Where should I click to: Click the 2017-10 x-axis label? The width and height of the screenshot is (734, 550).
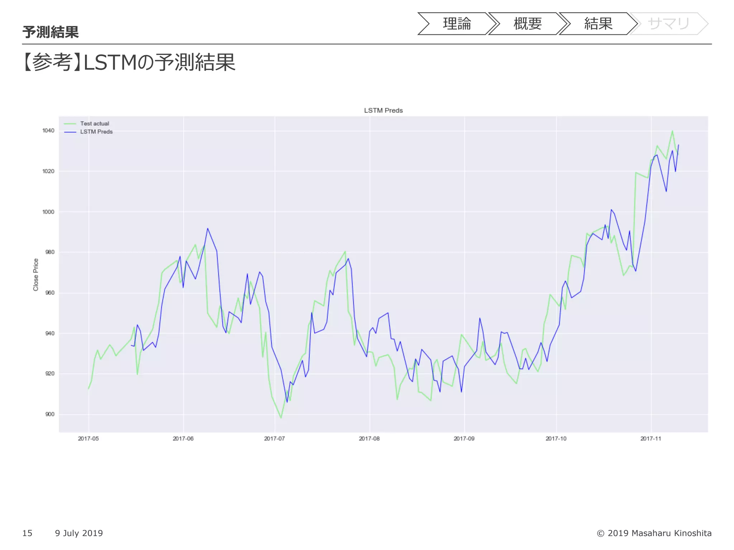tap(556, 439)
